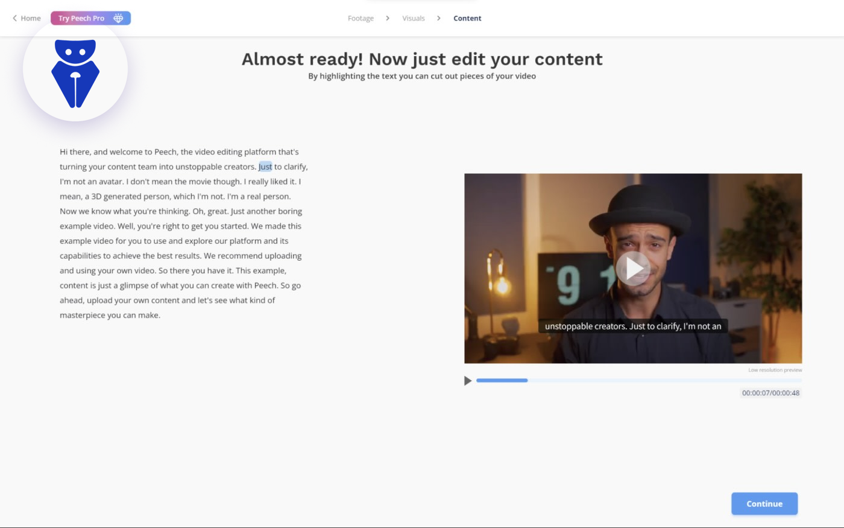Image resolution: width=844 pixels, height=528 pixels.
Task: Click the video subtitle caption overlay
Action: [633, 326]
